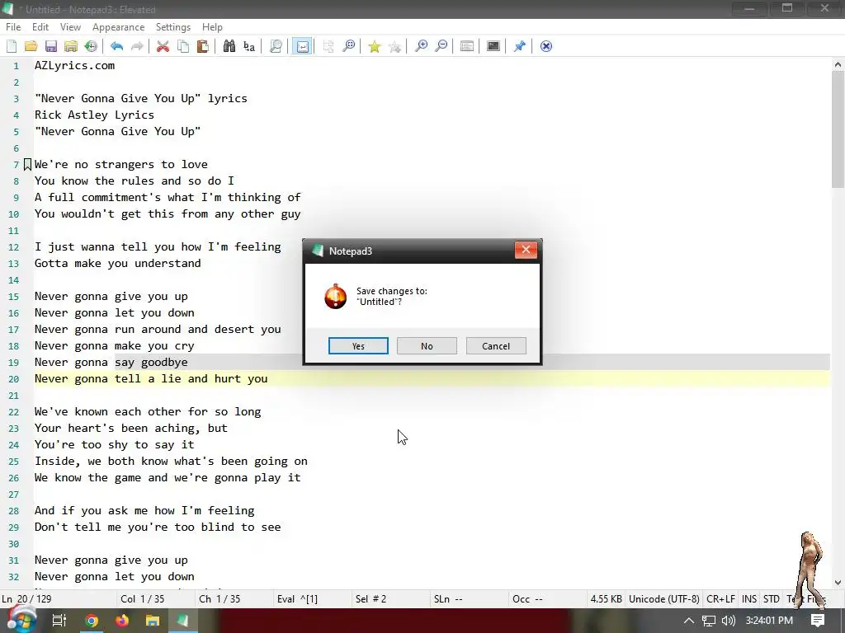The image size is (845, 633).
Task: Click the 4.55 KB file size status
Action: click(x=606, y=598)
